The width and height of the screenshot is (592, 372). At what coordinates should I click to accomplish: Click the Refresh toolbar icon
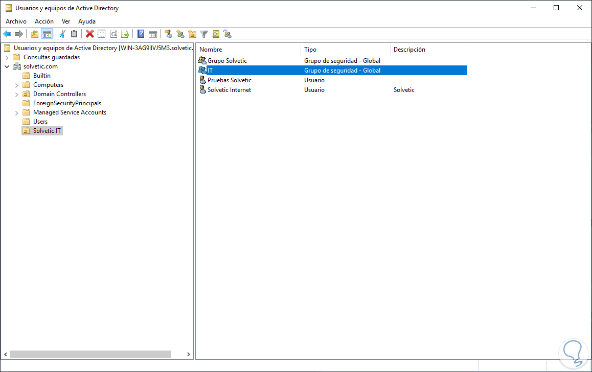pyautogui.click(x=113, y=34)
